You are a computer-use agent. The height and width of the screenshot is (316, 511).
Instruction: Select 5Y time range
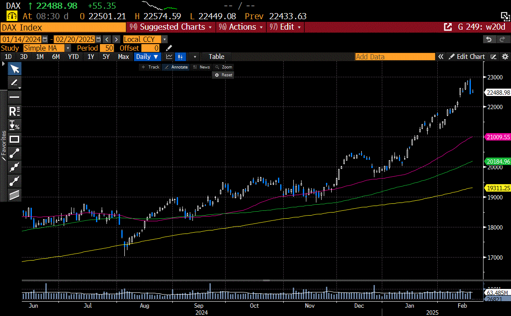pos(106,56)
